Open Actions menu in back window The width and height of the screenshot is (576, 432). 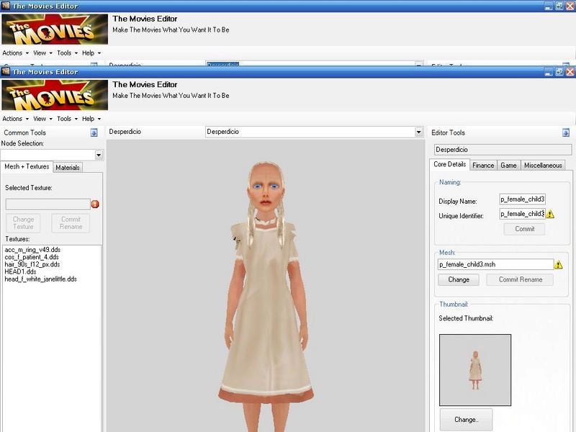coord(15,53)
